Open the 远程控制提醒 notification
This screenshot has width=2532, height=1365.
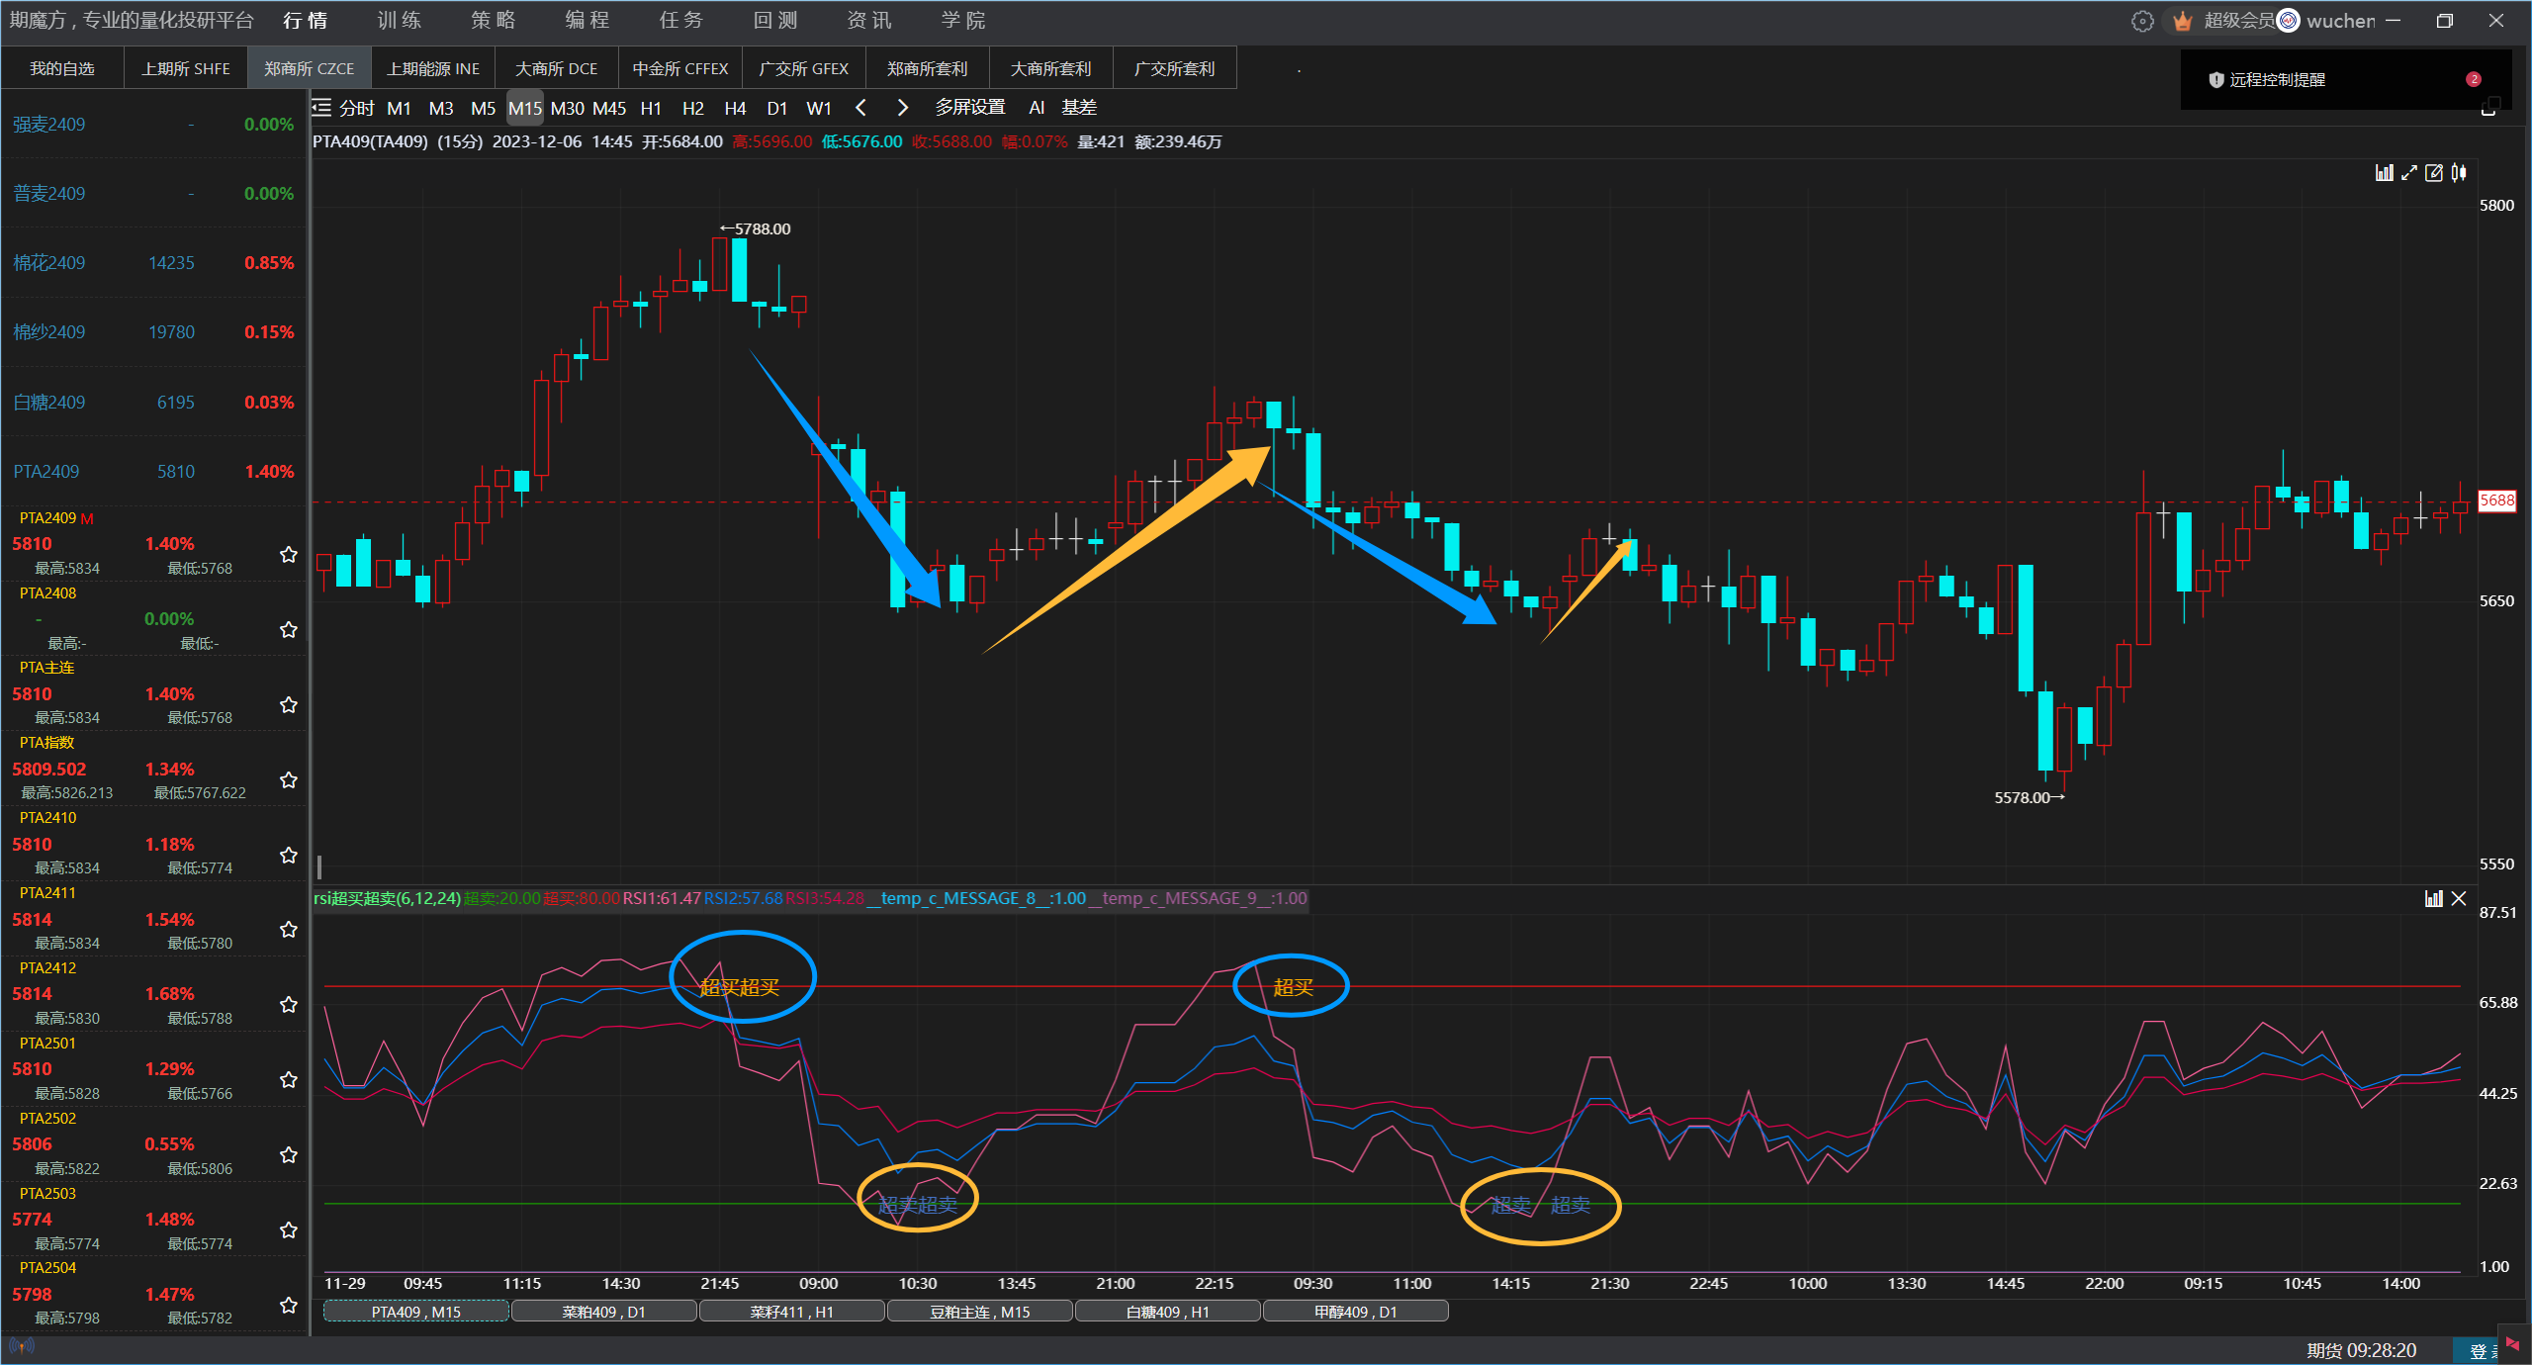(x=2346, y=79)
